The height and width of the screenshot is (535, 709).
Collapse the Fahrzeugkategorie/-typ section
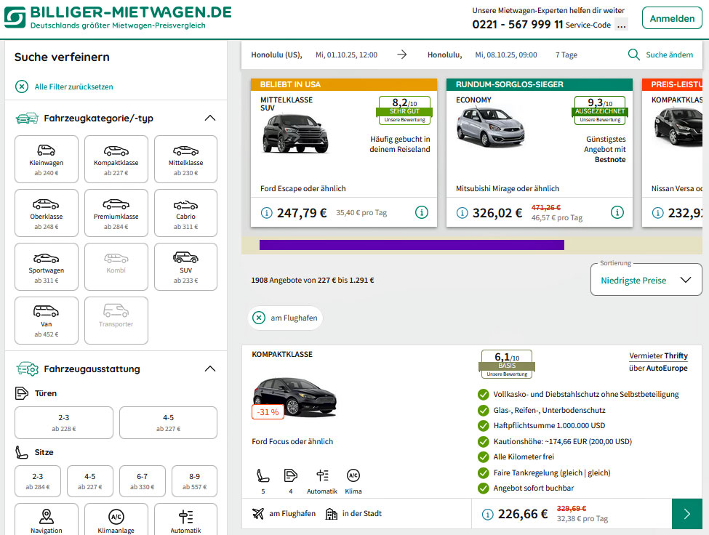pyautogui.click(x=210, y=118)
